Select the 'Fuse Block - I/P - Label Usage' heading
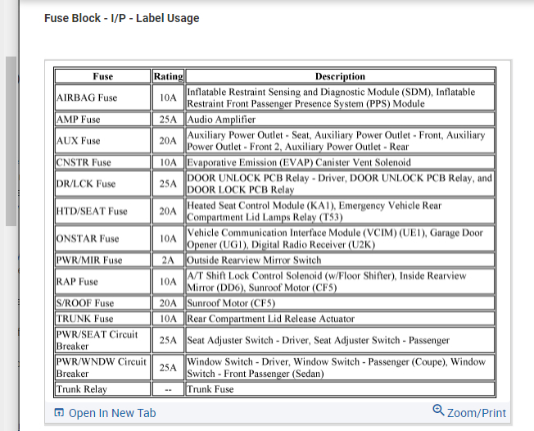Image resolution: width=534 pixels, height=431 pixels. pyautogui.click(x=121, y=18)
